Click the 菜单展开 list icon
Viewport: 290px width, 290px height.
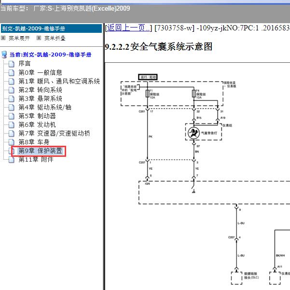coord(3,38)
